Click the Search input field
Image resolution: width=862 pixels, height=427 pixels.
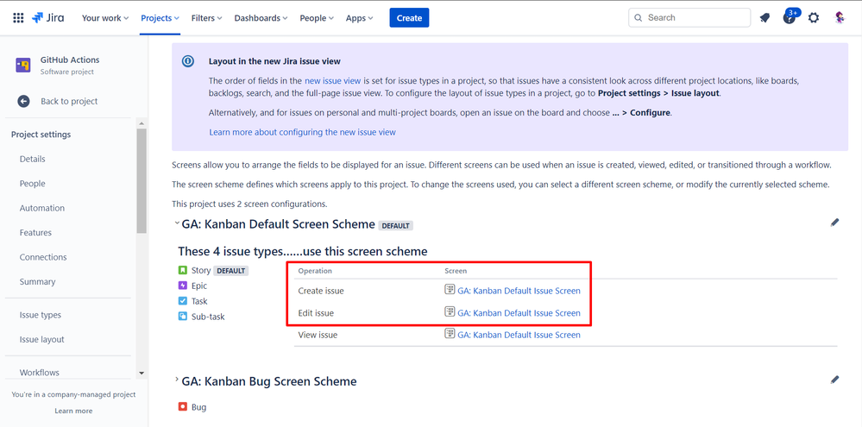point(689,17)
